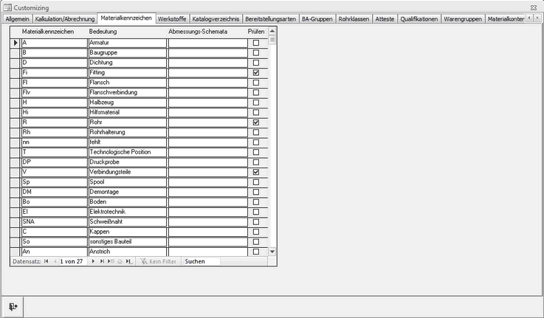Toggle Prüfen checkbox for Rohr row

pos(256,122)
